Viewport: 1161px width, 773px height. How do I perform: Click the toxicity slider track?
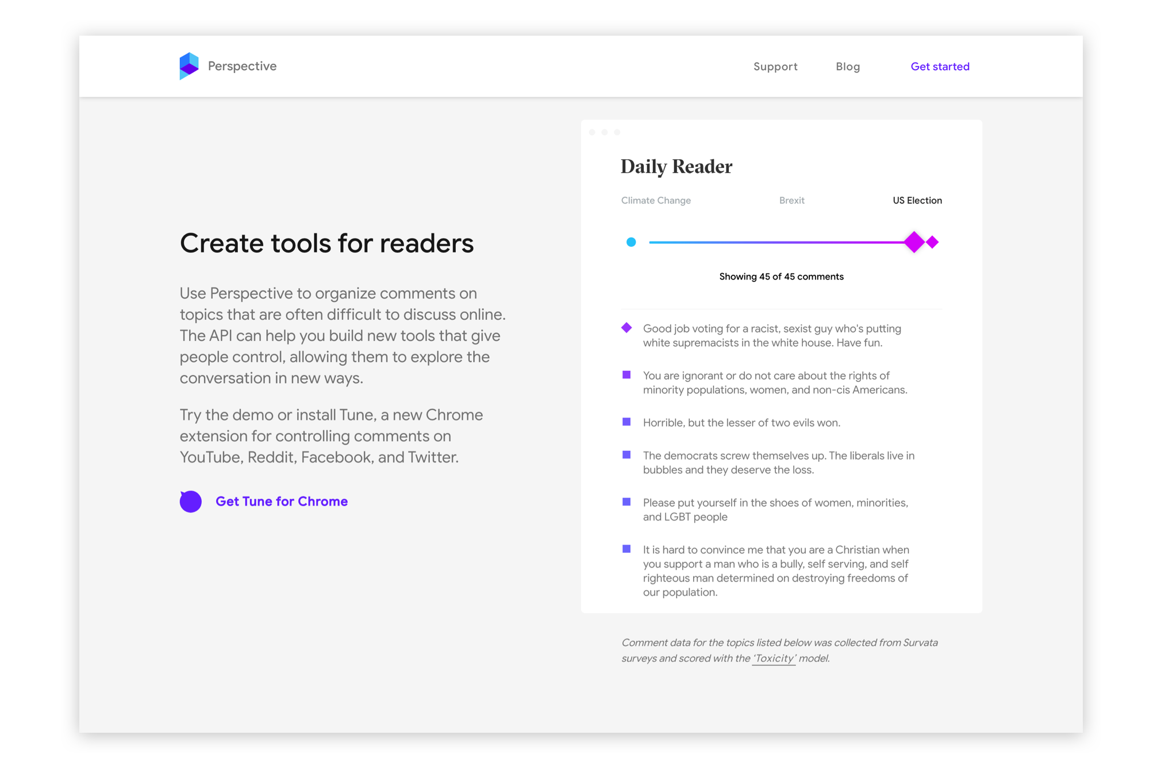click(x=776, y=242)
